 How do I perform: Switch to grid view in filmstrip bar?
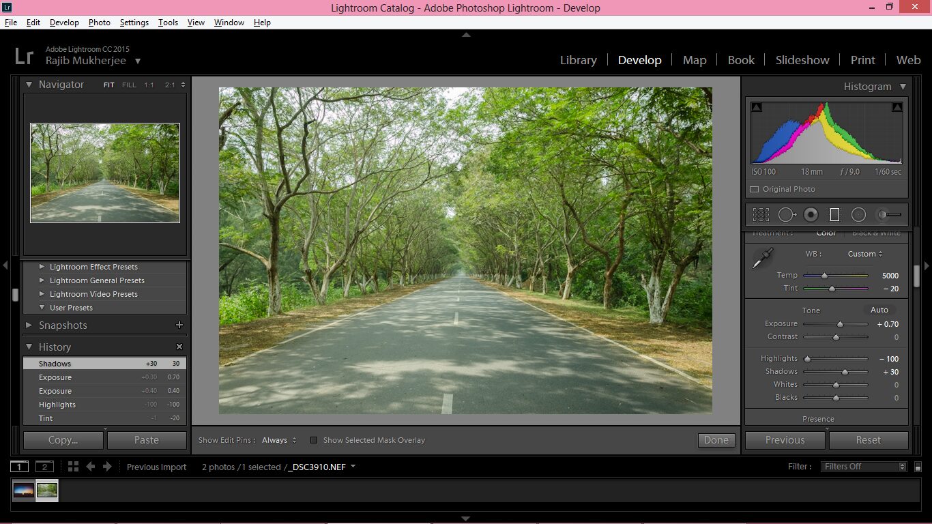click(x=73, y=467)
